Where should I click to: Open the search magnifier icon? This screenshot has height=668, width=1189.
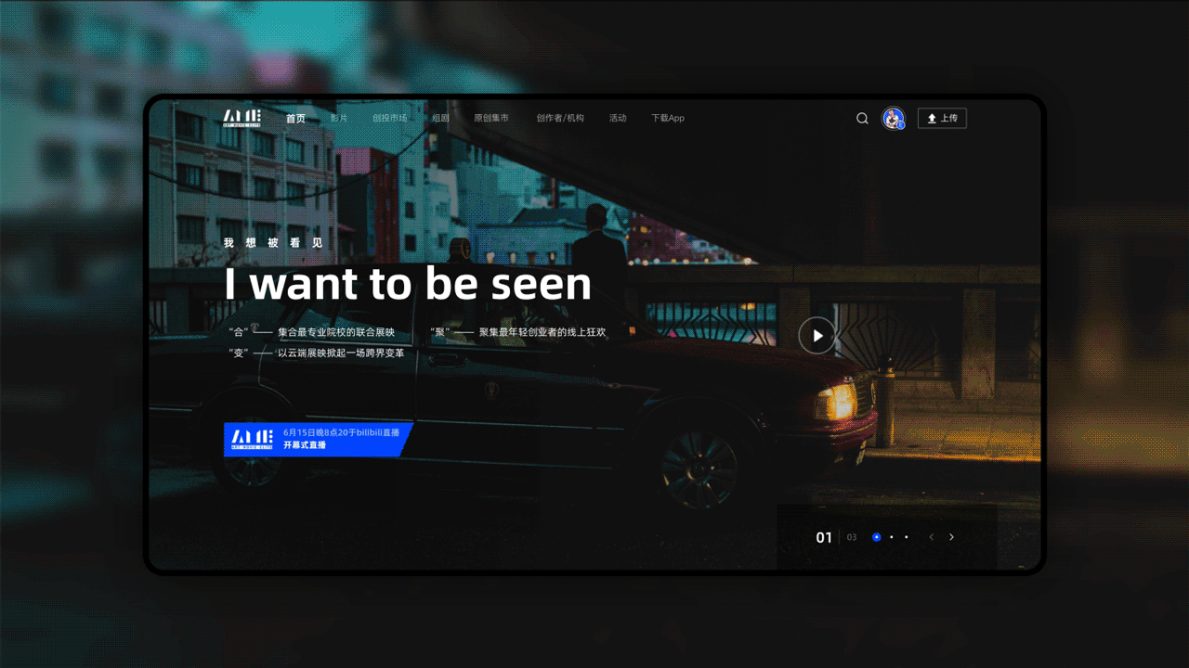[x=862, y=118]
